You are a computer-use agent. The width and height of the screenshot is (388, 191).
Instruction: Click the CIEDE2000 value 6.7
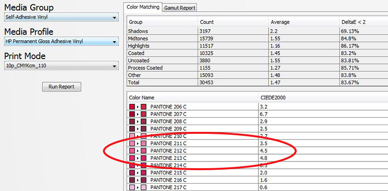coord(264,114)
